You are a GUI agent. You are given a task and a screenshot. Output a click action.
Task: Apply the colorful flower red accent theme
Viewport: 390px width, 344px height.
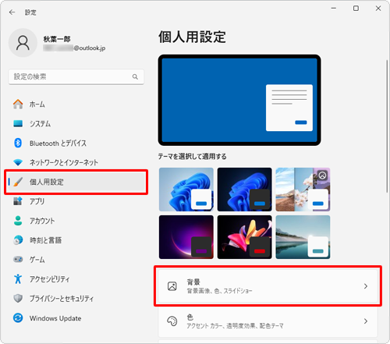pyautogui.click(x=244, y=237)
